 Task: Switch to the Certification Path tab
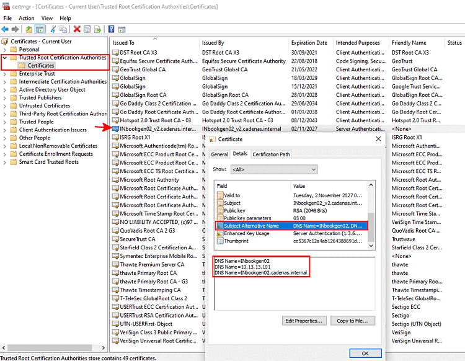(271, 154)
